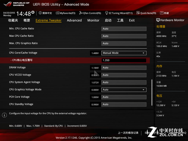
Task: Select the Exit menu item
Action: point(132,20)
